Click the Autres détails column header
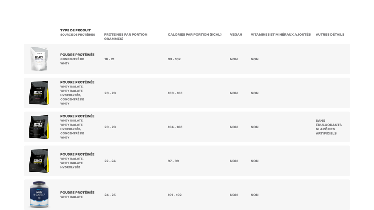 pyautogui.click(x=330, y=34)
